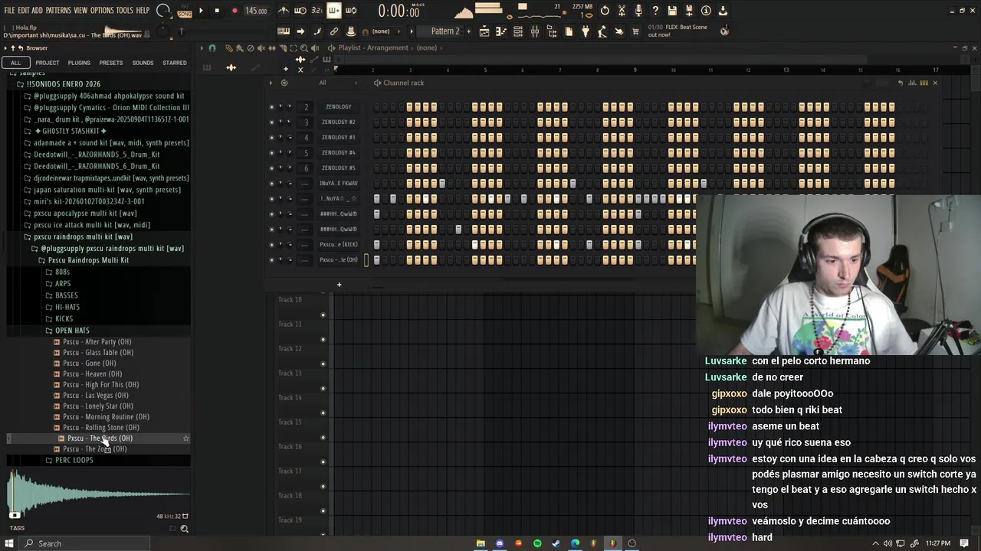This screenshot has width=981, height=551.
Task: Toggle the Playlist snap magnet icon
Action: [x=212, y=48]
